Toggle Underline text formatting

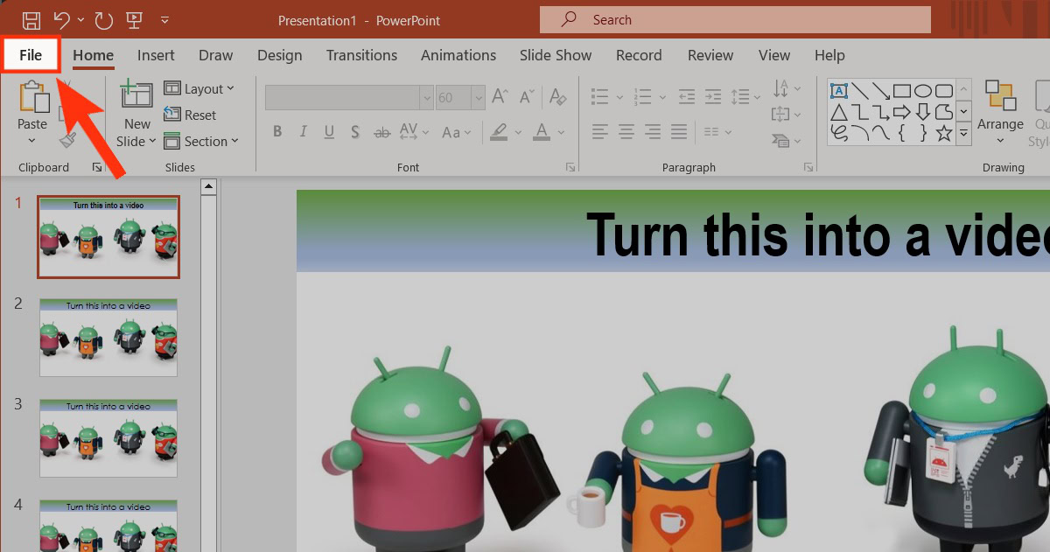pyautogui.click(x=329, y=132)
